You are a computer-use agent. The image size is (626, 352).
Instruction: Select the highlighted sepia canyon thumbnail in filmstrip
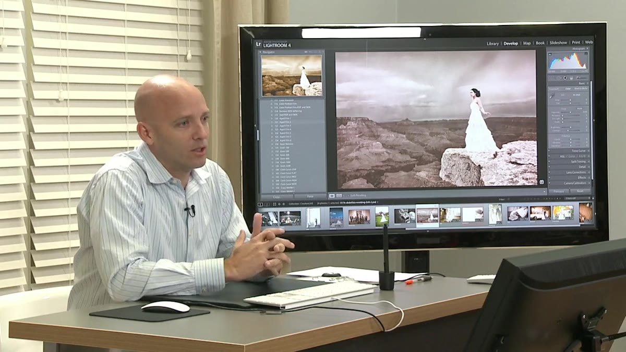point(427,216)
